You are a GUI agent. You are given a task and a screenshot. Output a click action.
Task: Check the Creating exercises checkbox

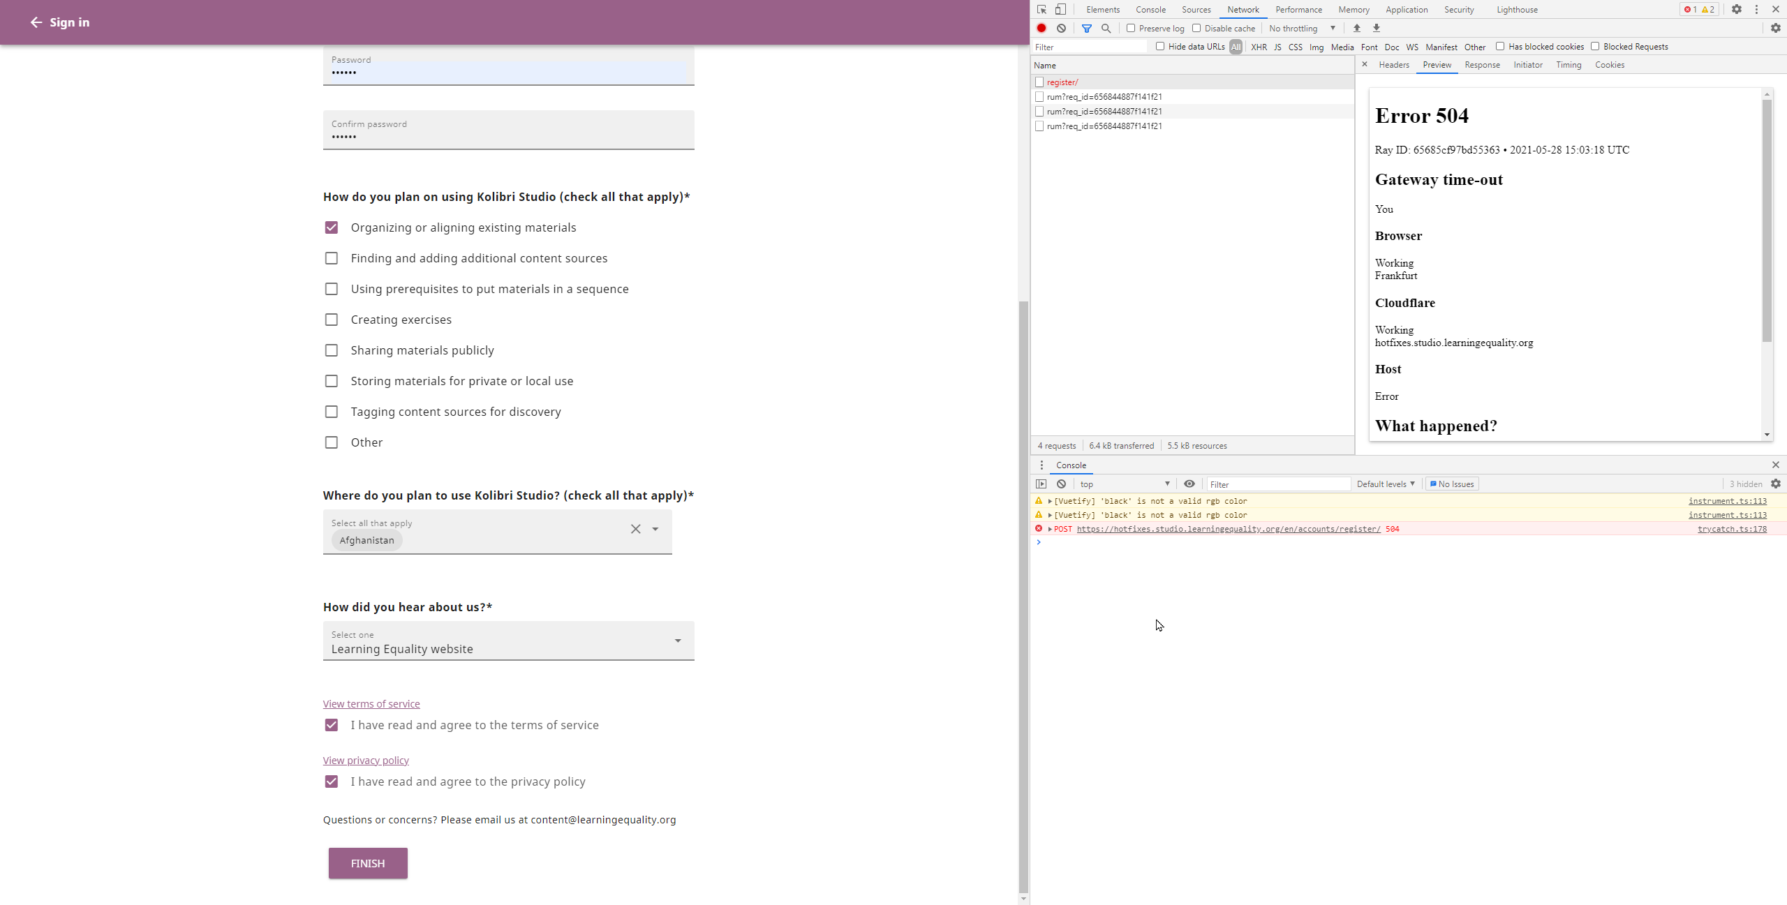(332, 320)
